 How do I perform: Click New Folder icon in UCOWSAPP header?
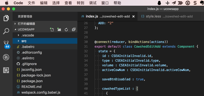[x=59, y=29]
